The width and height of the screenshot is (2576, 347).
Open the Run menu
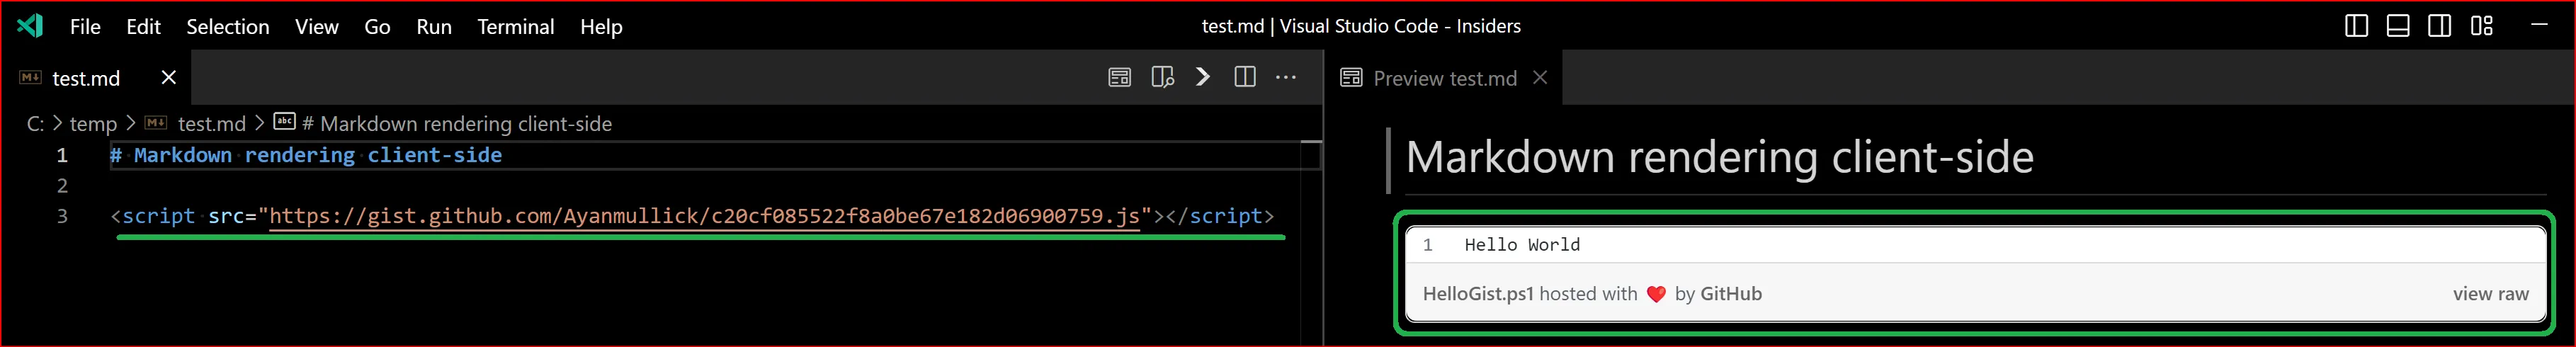[x=433, y=27]
